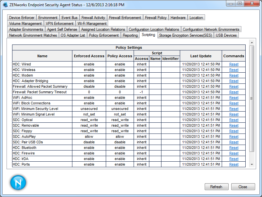262x197 pixels.
Task: Click the Refresh button
Action: coord(216,187)
